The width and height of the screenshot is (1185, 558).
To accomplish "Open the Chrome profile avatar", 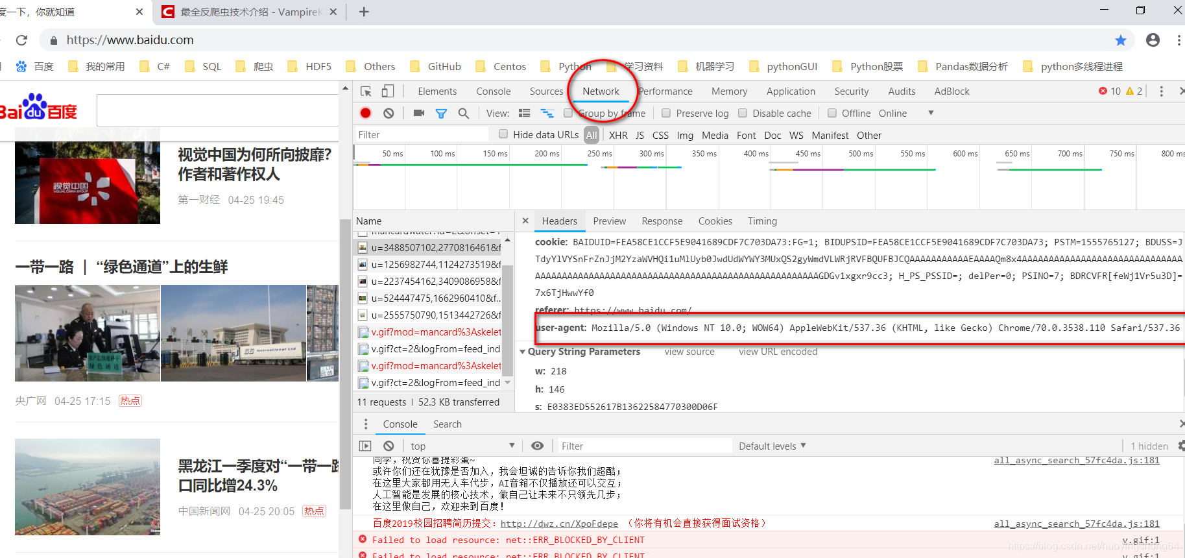I will [1153, 40].
